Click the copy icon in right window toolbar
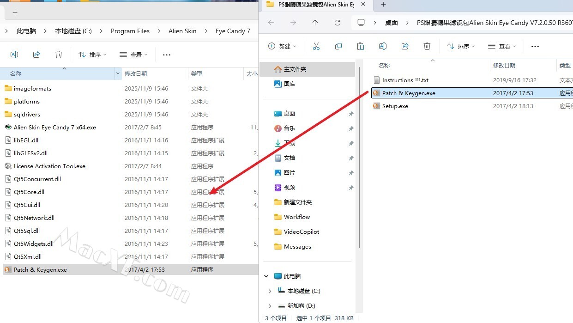 point(338,46)
